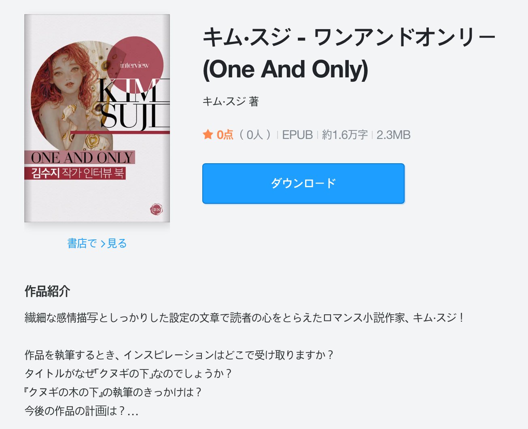Expand the truncated description at 今後の作品の計画は？…
This screenshot has height=429, width=528.
(81, 411)
